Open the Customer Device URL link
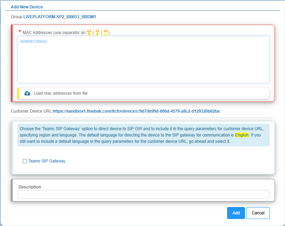The height and width of the screenshot is (226, 285). point(136,111)
